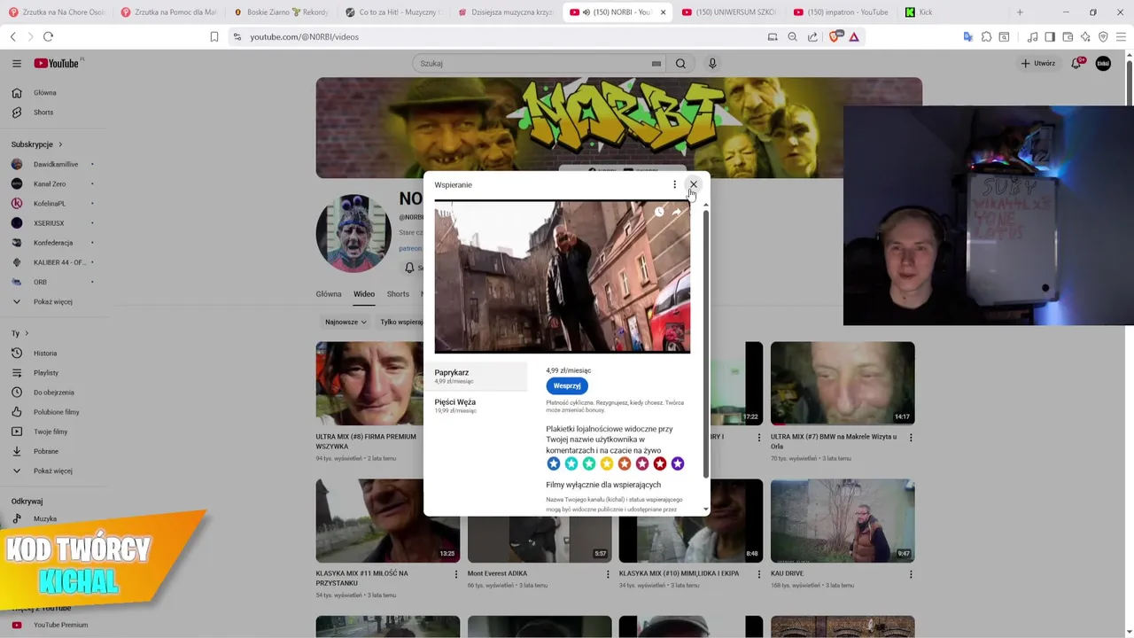Expand the Ty section chevron
The height and width of the screenshot is (638, 1134).
click(x=27, y=333)
